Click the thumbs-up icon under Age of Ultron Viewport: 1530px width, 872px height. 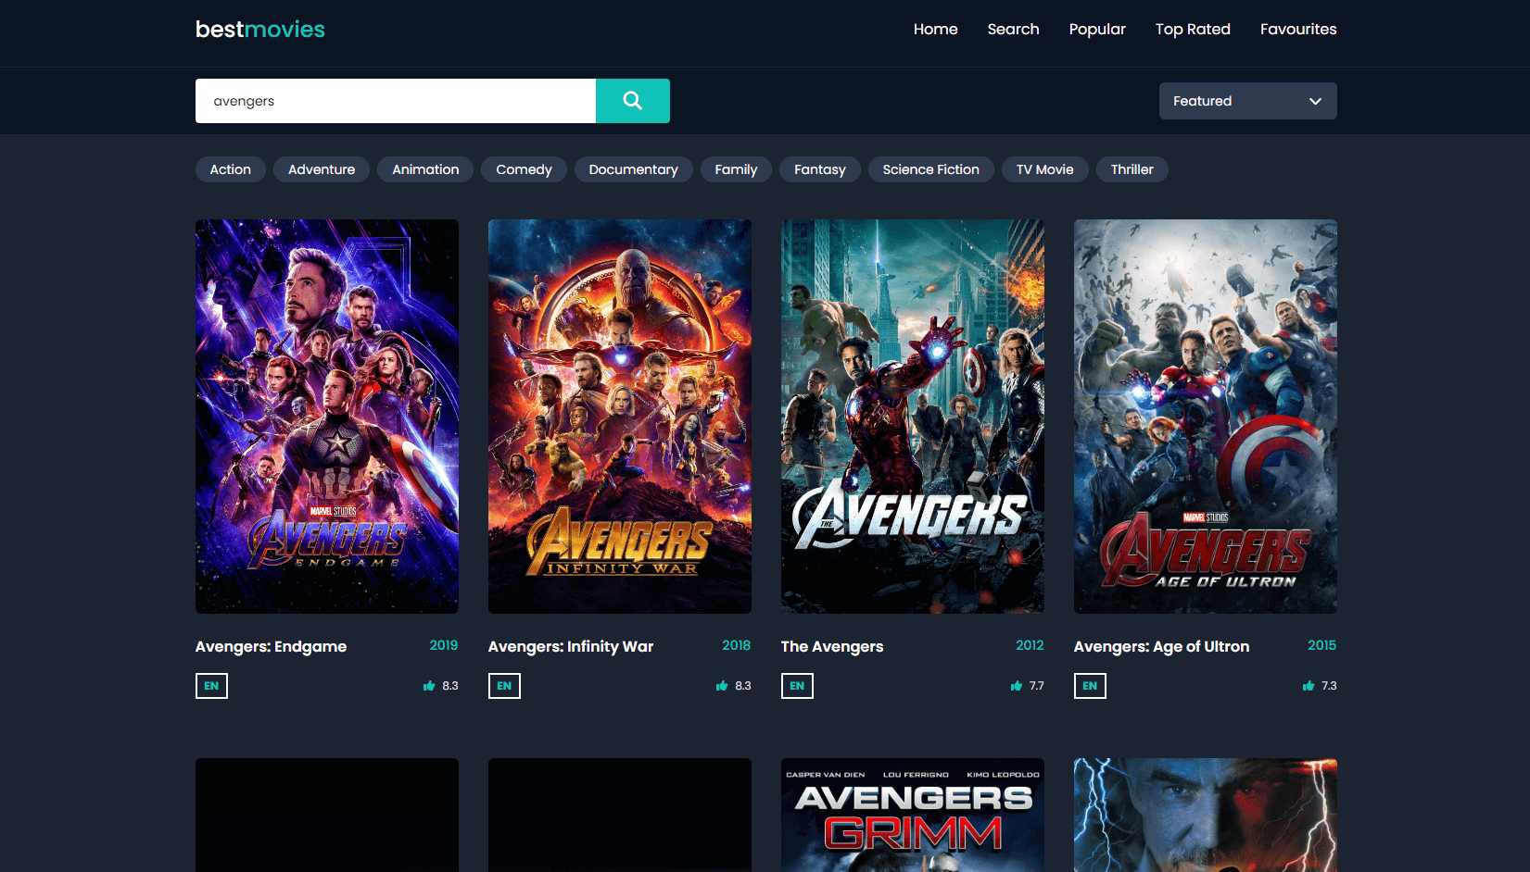coord(1309,686)
